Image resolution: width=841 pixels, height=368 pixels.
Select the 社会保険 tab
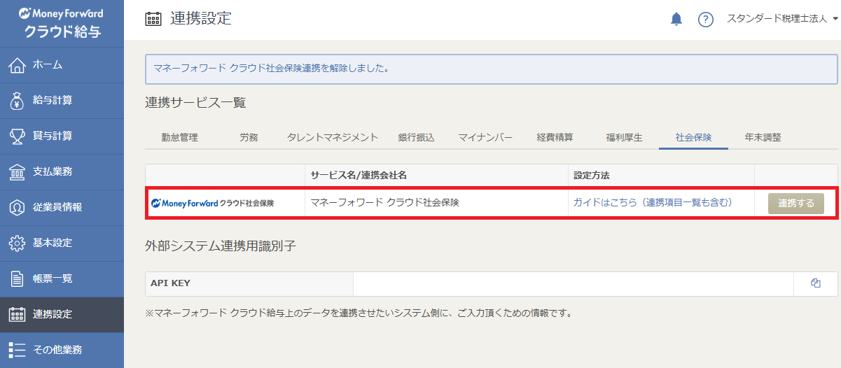693,137
